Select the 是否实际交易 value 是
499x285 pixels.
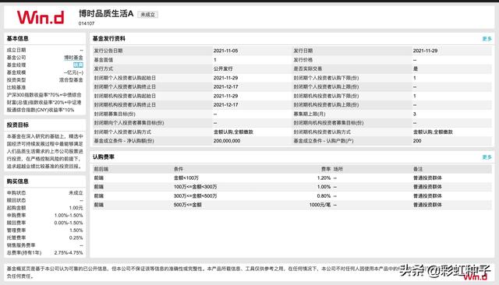pos(416,69)
